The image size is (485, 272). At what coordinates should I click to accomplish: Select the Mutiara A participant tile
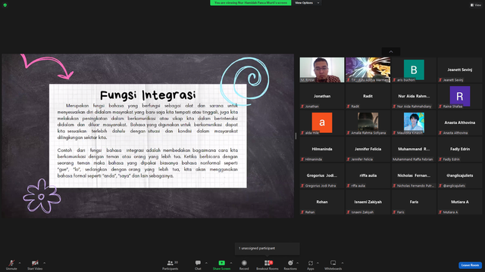coord(460,202)
